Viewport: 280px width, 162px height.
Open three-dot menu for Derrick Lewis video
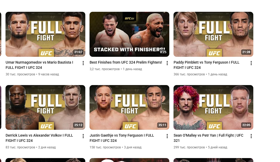click(83, 136)
